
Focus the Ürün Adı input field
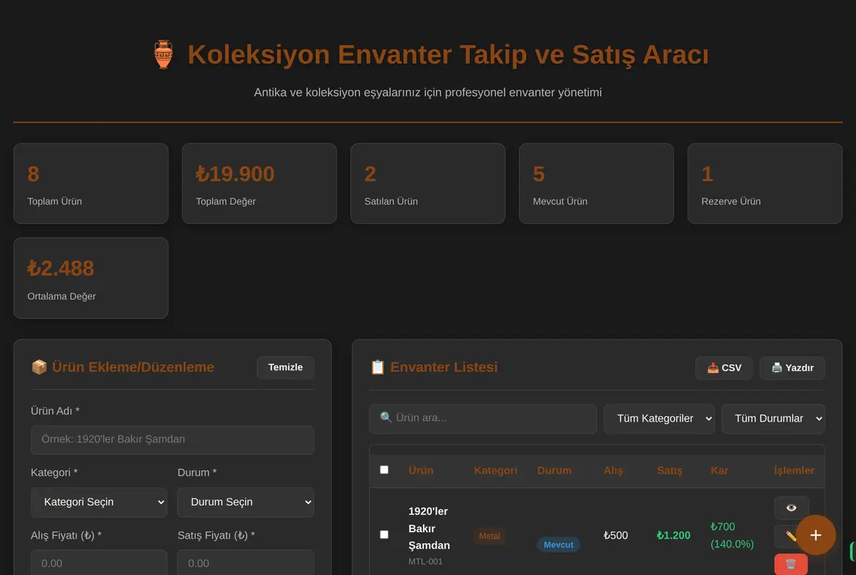click(x=172, y=440)
